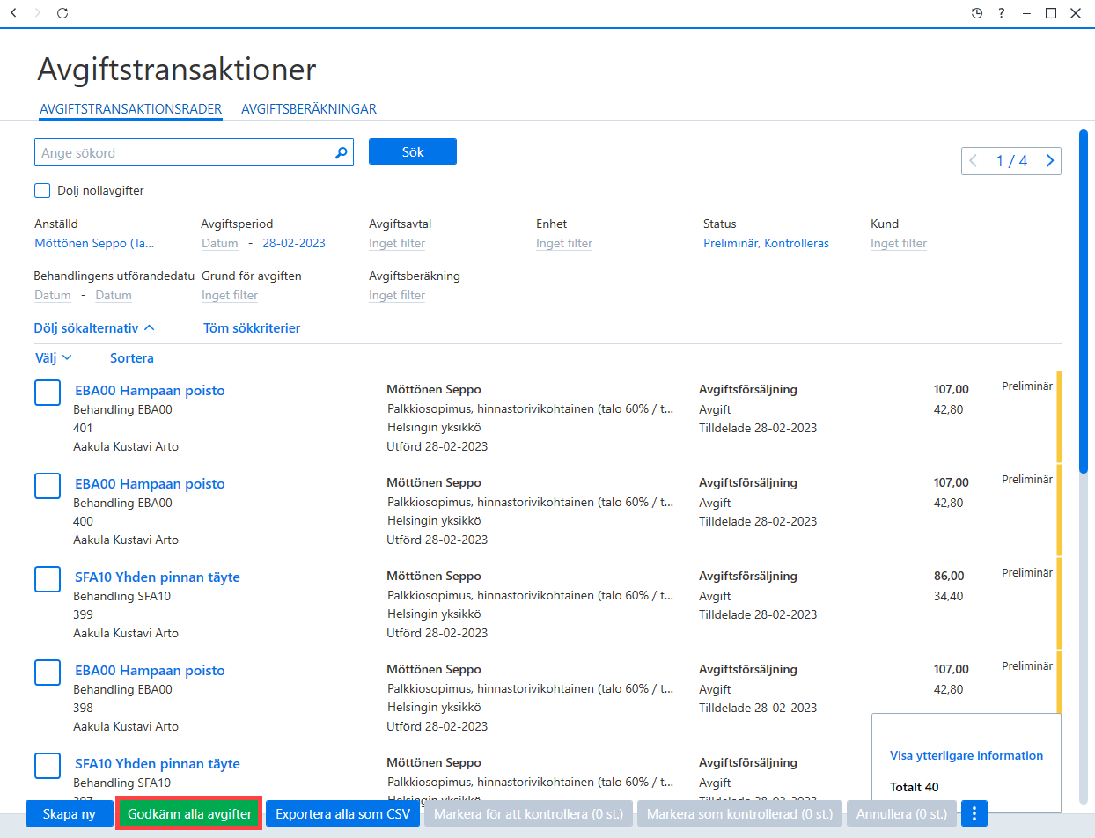Click amount 86,00 in SFA10 row
1095x838 pixels.
(x=949, y=576)
